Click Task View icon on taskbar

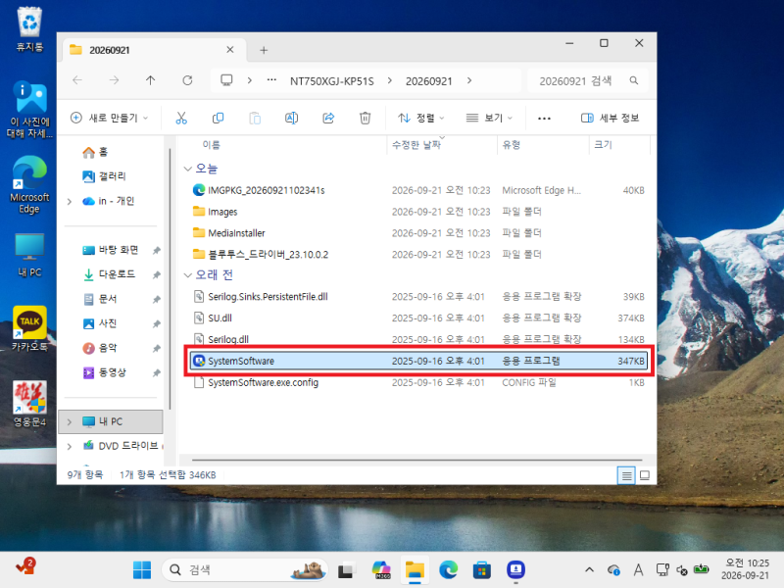[346, 569]
